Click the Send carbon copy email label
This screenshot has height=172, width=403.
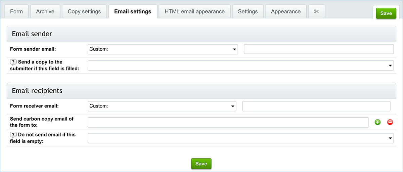42,122
